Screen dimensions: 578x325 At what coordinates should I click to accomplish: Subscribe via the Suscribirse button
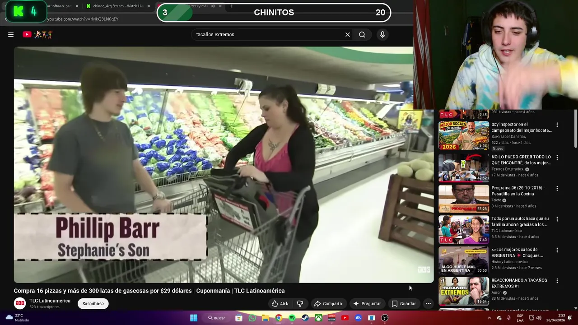93,304
